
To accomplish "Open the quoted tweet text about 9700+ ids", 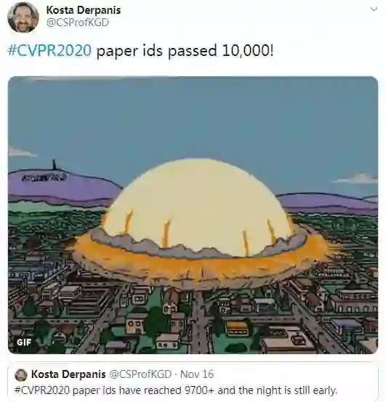I will coord(176,390).
